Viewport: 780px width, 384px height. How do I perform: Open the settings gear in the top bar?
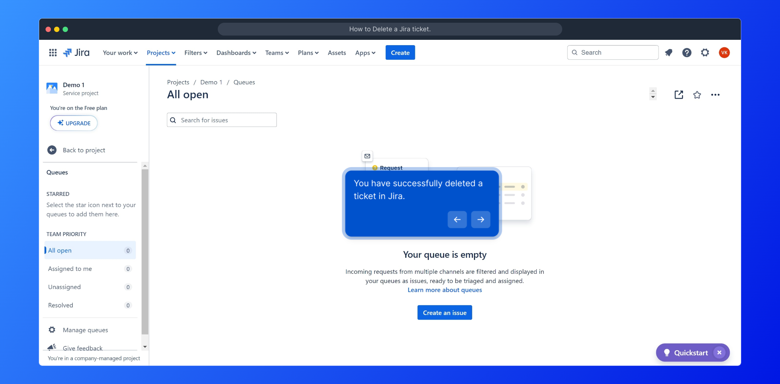(705, 53)
